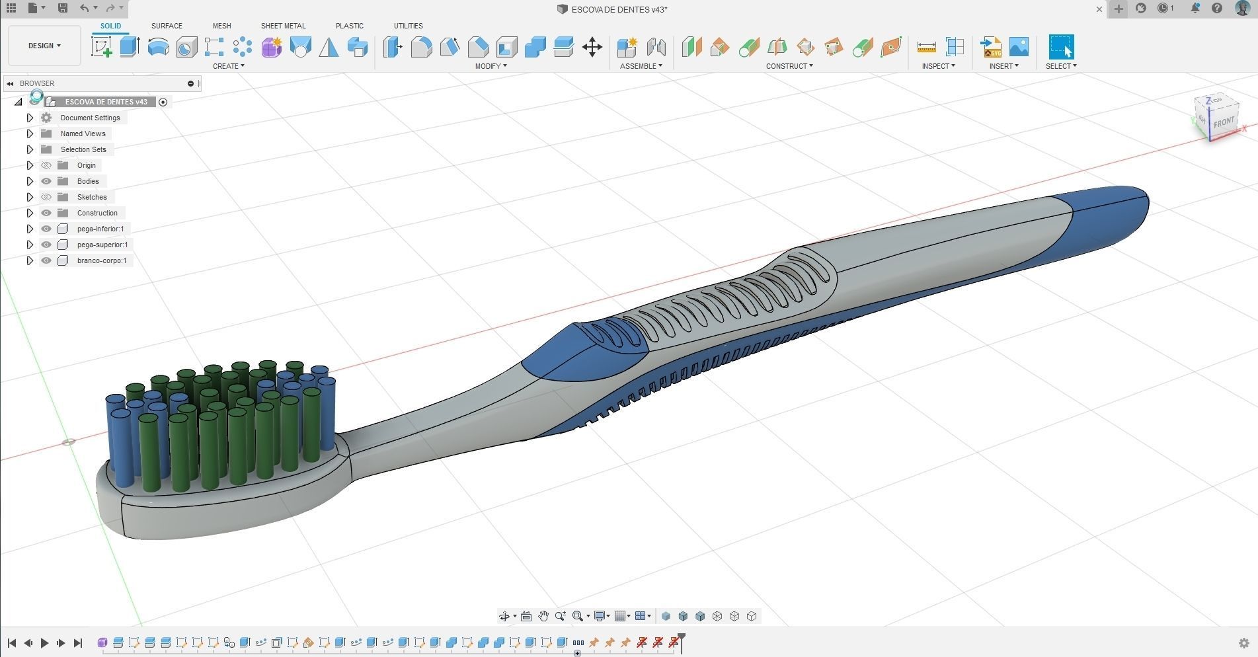The height and width of the screenshot is (657, 1258).
Task: Click the Pan hand icon
Action: [x=543, y=616]
